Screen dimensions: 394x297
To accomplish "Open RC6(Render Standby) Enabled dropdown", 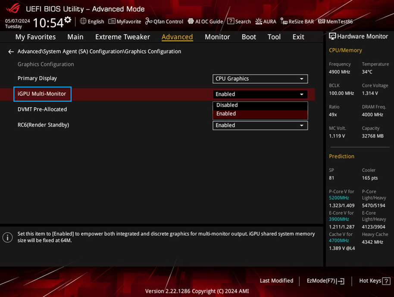I will [x=260, y=125].
